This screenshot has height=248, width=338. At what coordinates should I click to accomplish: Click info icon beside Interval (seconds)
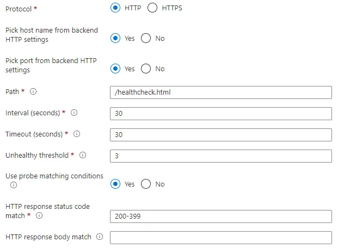(73, 113)
